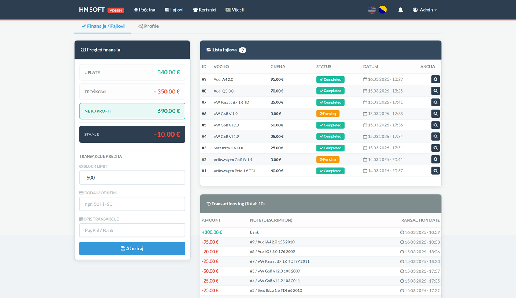Click the notification bell icon
This screenshot has width=516, height=298.
pyautogui.click(x=400, y=10)
